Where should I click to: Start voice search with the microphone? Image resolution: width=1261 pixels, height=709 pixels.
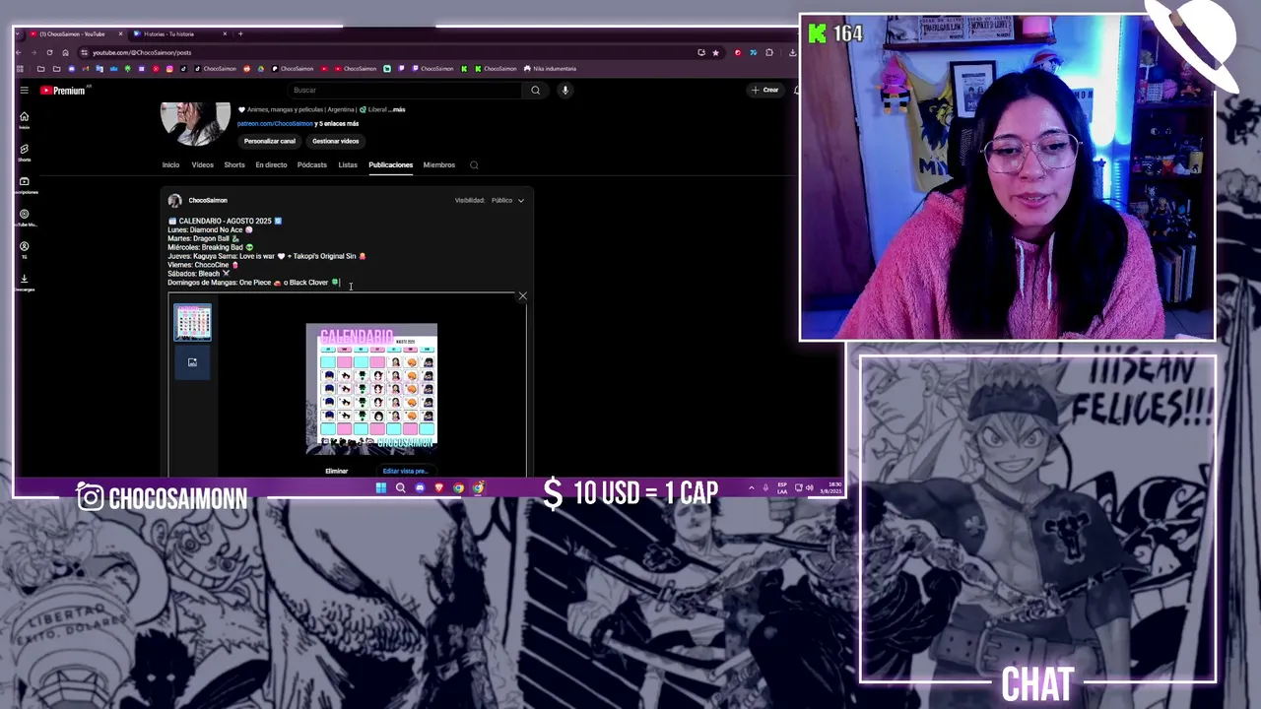(x=564, y=90)
